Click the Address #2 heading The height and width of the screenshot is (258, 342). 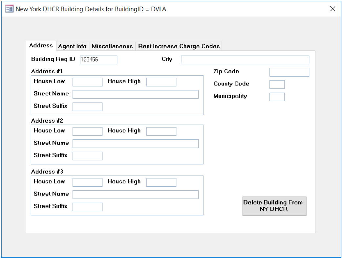click(47, 121)
